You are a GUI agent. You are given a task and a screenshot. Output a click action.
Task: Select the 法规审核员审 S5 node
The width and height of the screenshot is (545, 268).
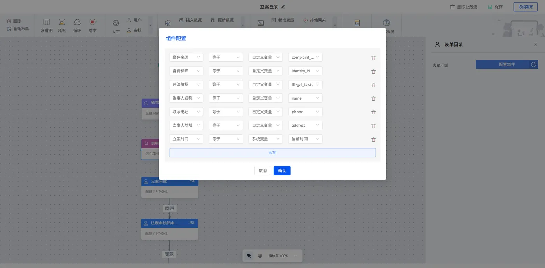pyautogui.click(x=169, y=229)
